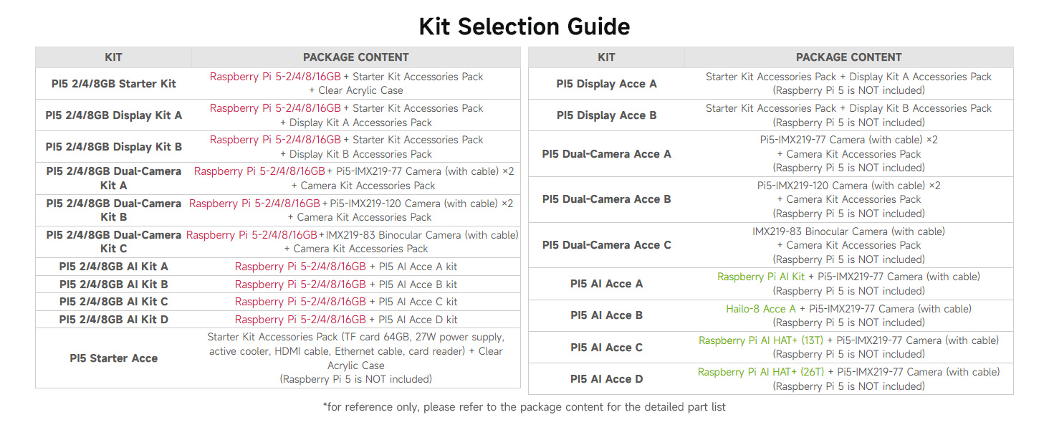Open the green "Hailo-8 Acce A" link

[760, 309]
